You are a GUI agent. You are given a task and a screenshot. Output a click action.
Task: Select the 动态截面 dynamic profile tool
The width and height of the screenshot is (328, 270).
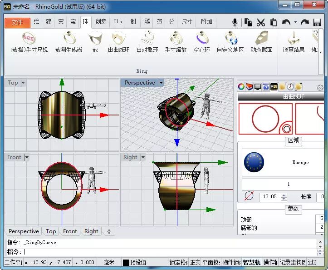coord(261,42)
